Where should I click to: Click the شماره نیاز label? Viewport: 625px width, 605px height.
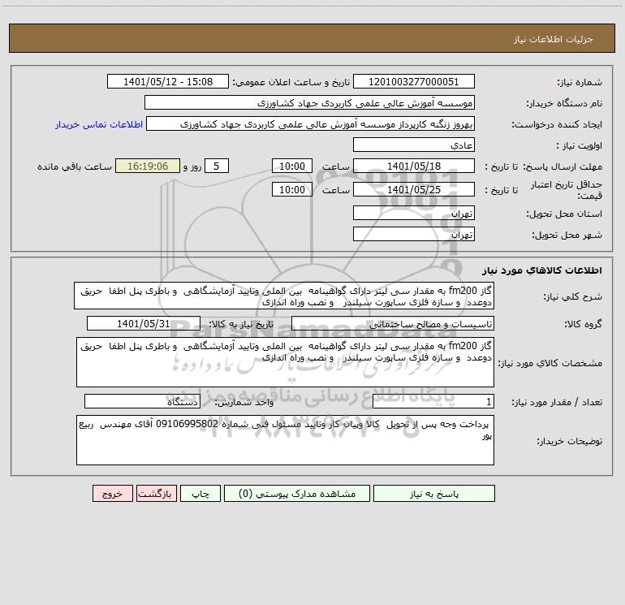580,83
